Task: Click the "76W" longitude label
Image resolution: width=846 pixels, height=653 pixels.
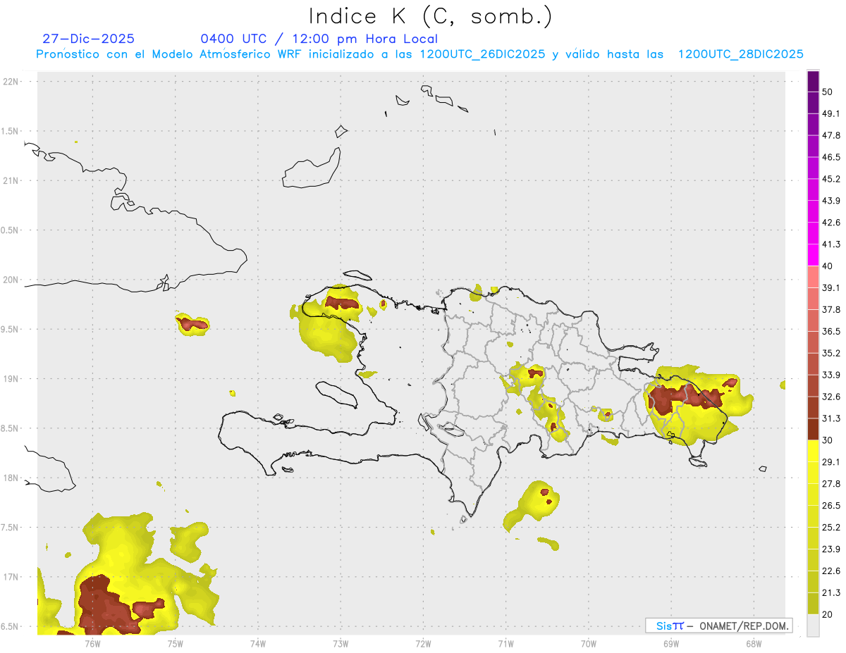Action: tap(92, 644)
